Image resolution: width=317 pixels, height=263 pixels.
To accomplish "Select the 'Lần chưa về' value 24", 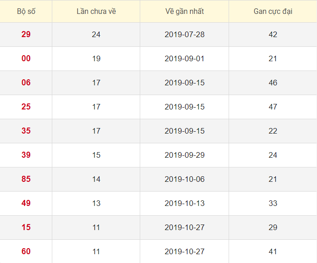I will tap(96, 34).
